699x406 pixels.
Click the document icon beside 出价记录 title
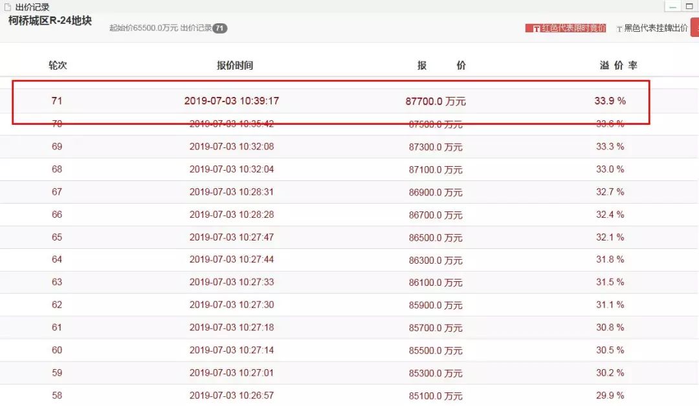tap(7, 7)
